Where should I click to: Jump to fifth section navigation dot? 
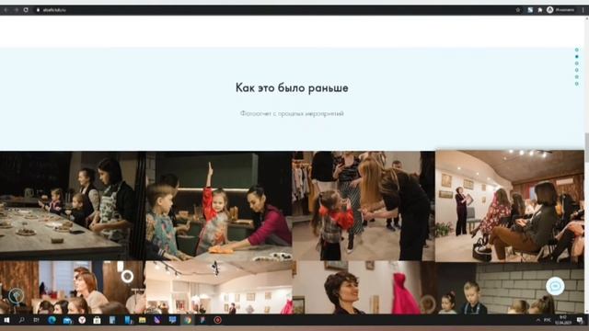pyautogui.click(x=577, y=77)
